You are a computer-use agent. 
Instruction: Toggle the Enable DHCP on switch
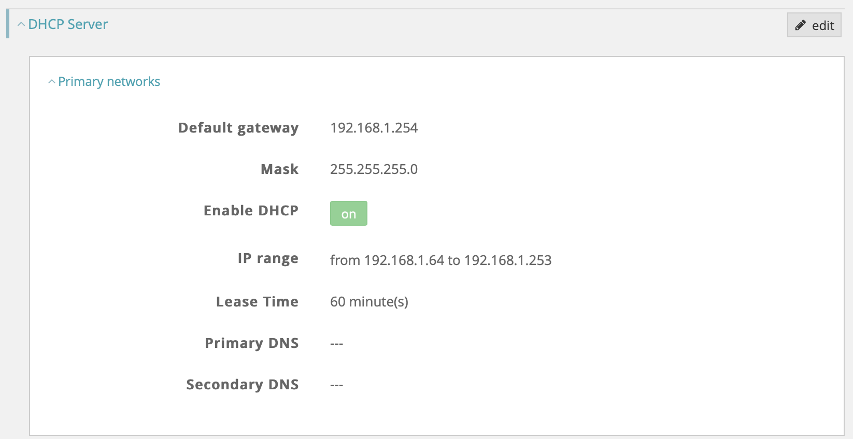[x=348, y=214]
